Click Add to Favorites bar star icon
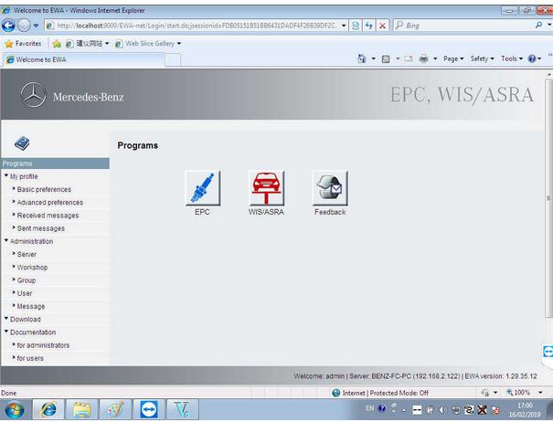The image size is (553, 422). click(x=57, y=44)
